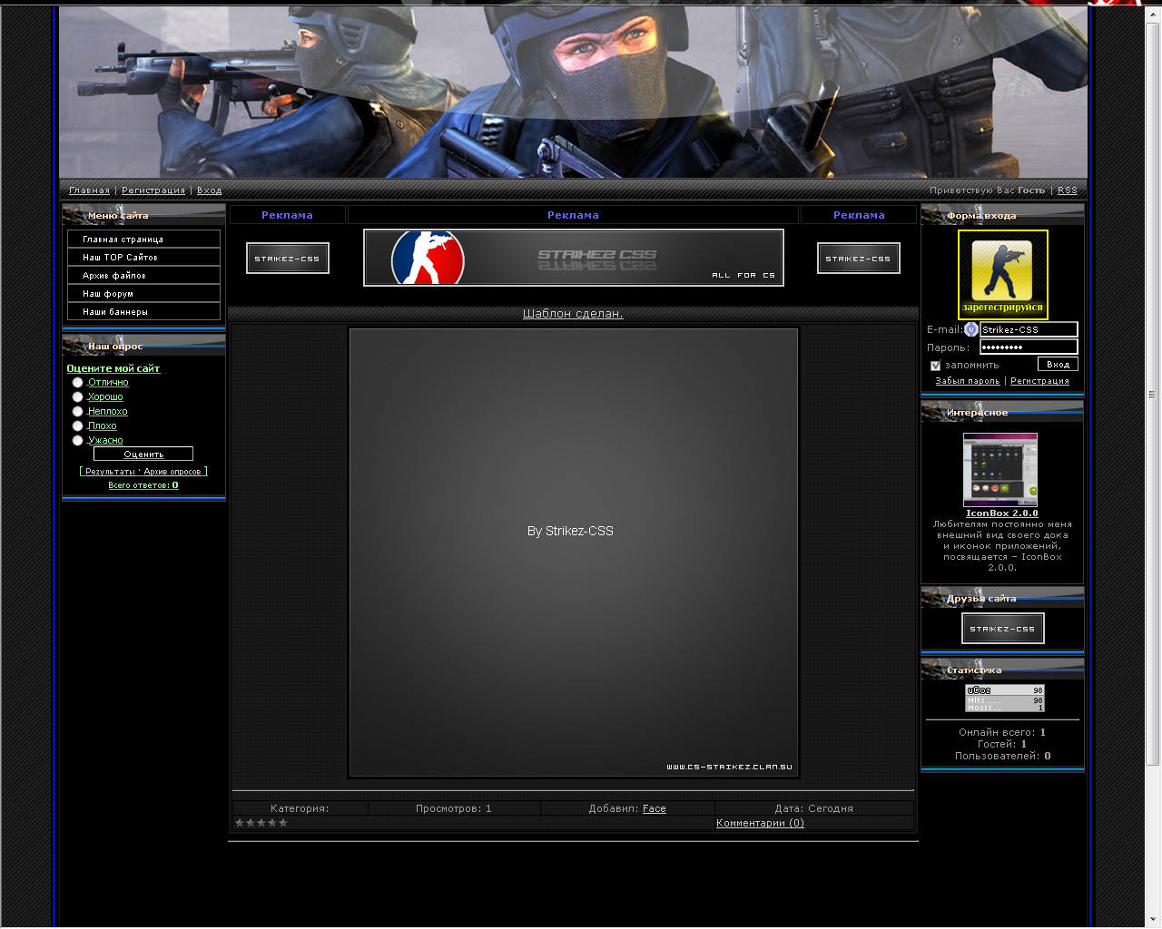Click the Просмотров: 1 cell
This screenshot has height=929, width=1162.
click(x=454, y=808)
